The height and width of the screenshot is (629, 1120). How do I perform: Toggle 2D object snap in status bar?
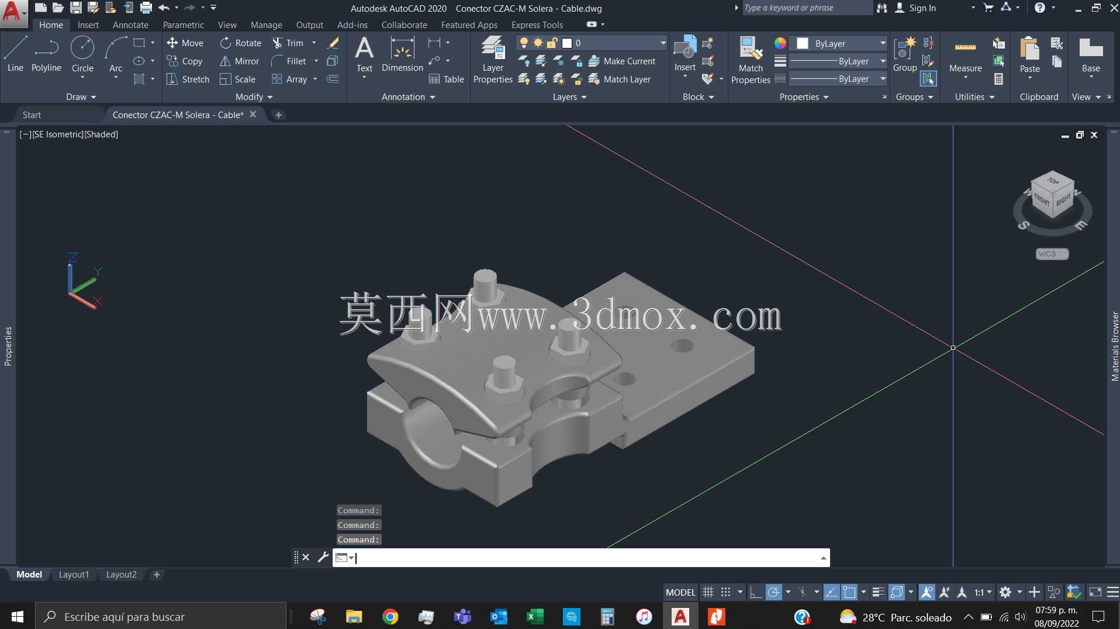pyautogui.click(x=849, y=592)
